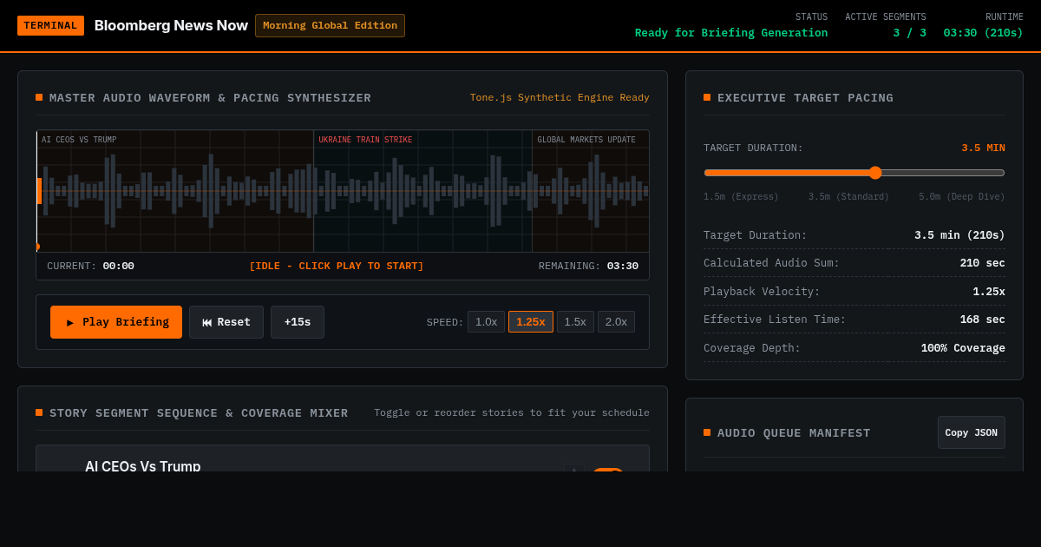
Task: Select GLOBAL MARKETS UPDATE waveform segment
Action: [x=591, y=191]
